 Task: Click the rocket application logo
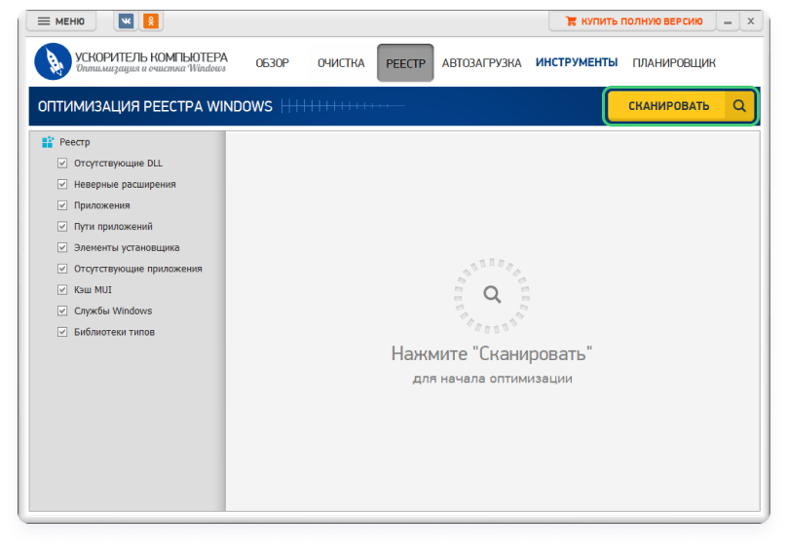coord(53,61)
